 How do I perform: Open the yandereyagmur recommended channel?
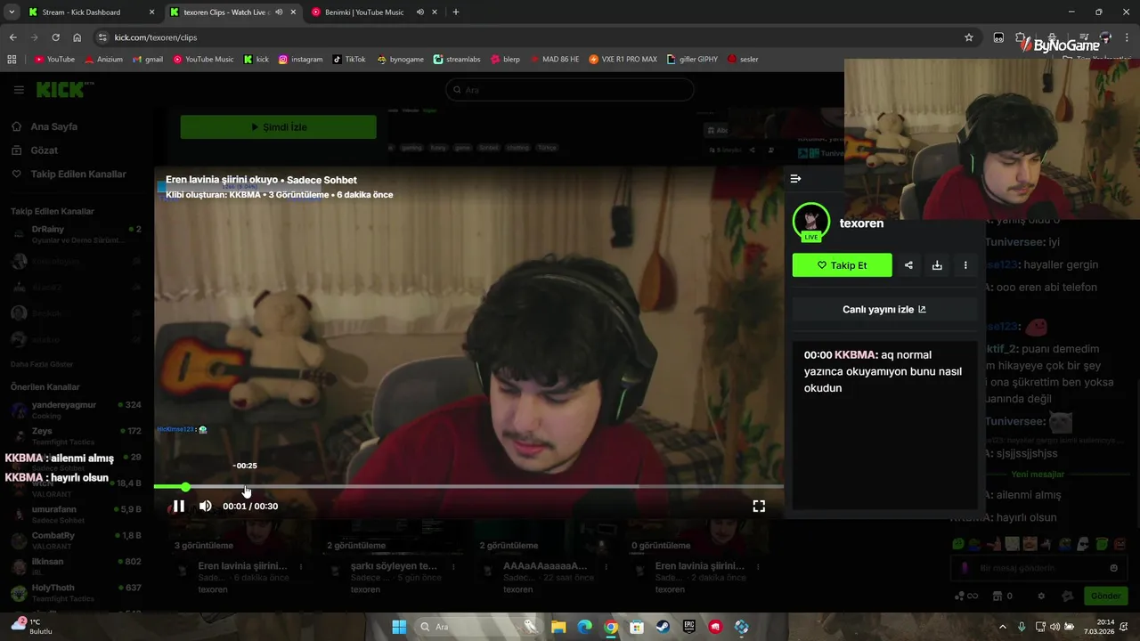76,410
